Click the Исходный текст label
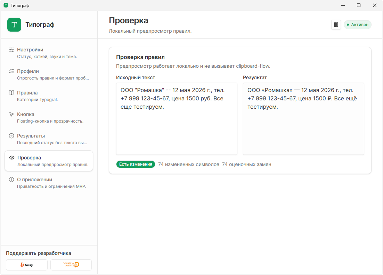This screenshot has height=275, width=383. 136,77
